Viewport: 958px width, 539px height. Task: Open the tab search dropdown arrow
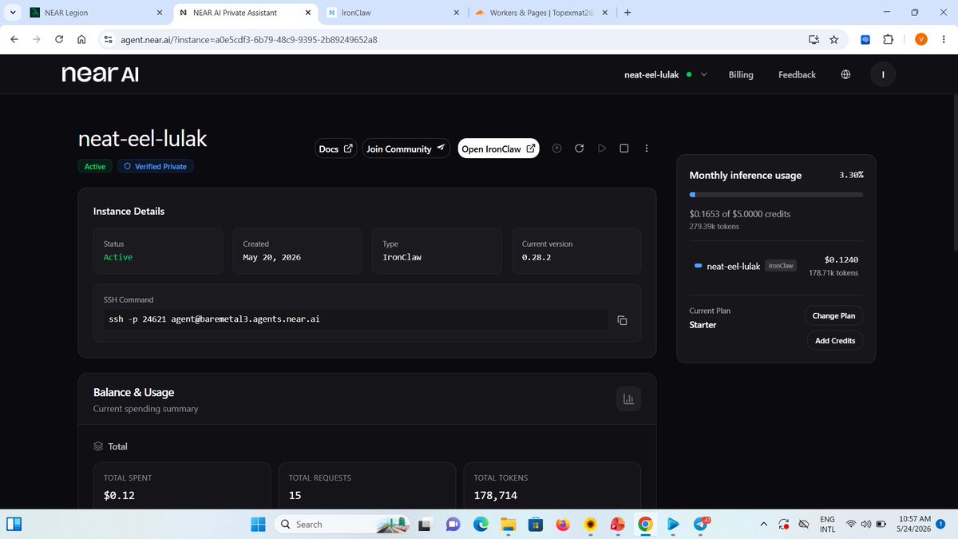point(12,13)
